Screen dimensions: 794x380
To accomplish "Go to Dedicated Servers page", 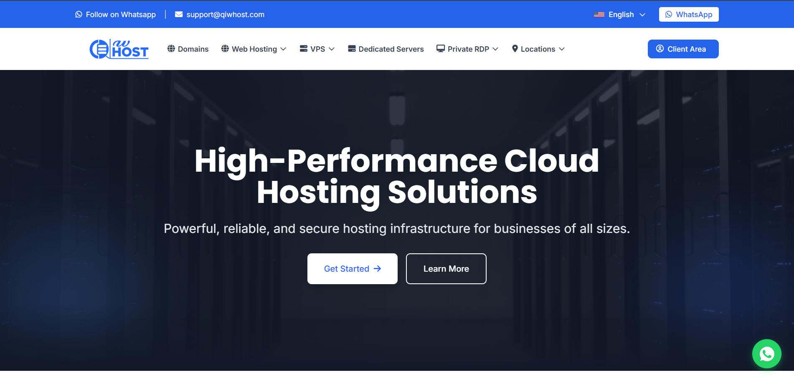I will 386,49.
